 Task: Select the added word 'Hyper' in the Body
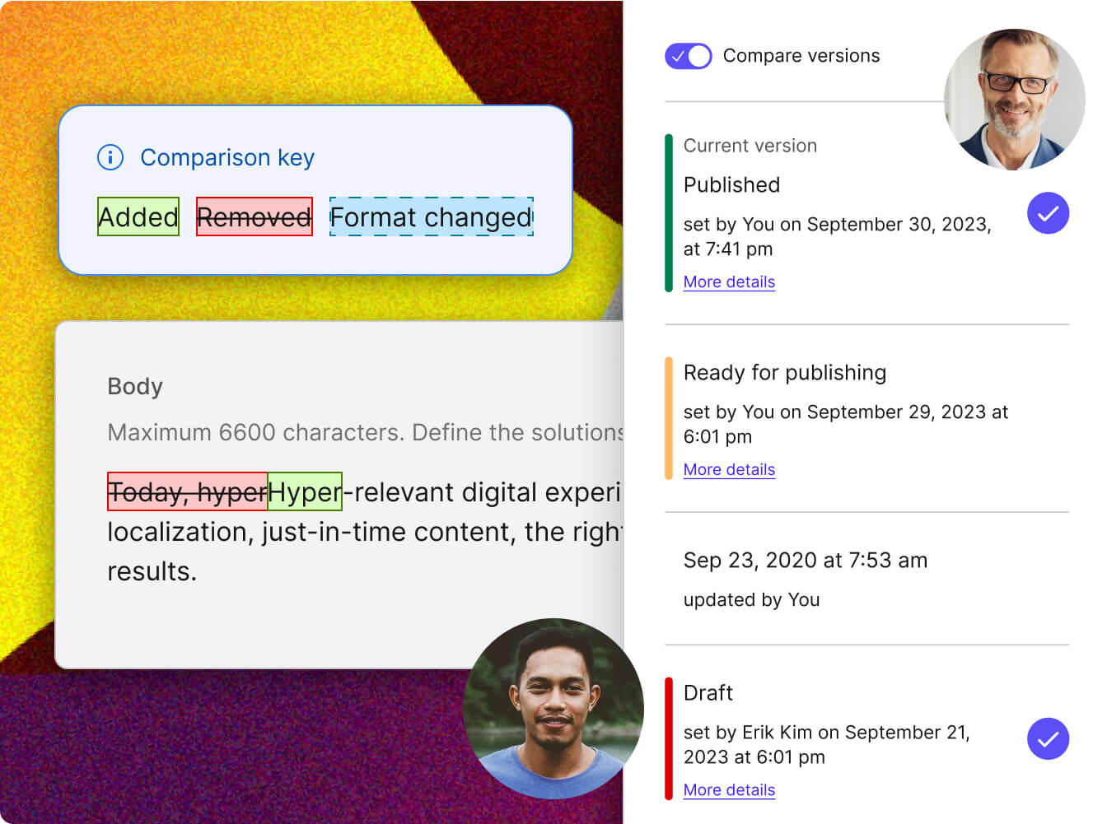pyautogui.click(x=305, y=491)
